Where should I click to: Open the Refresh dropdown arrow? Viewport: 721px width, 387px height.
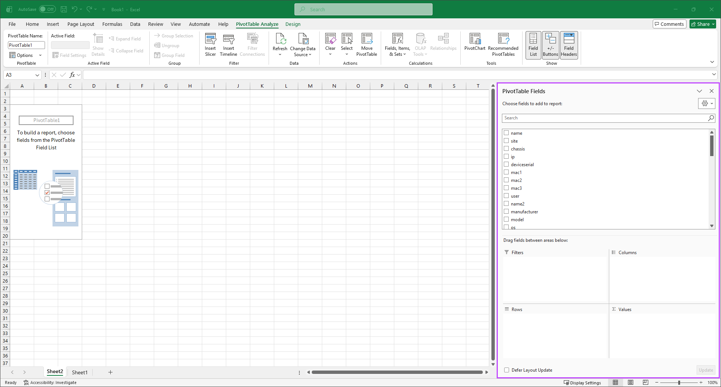pos(280,55)
